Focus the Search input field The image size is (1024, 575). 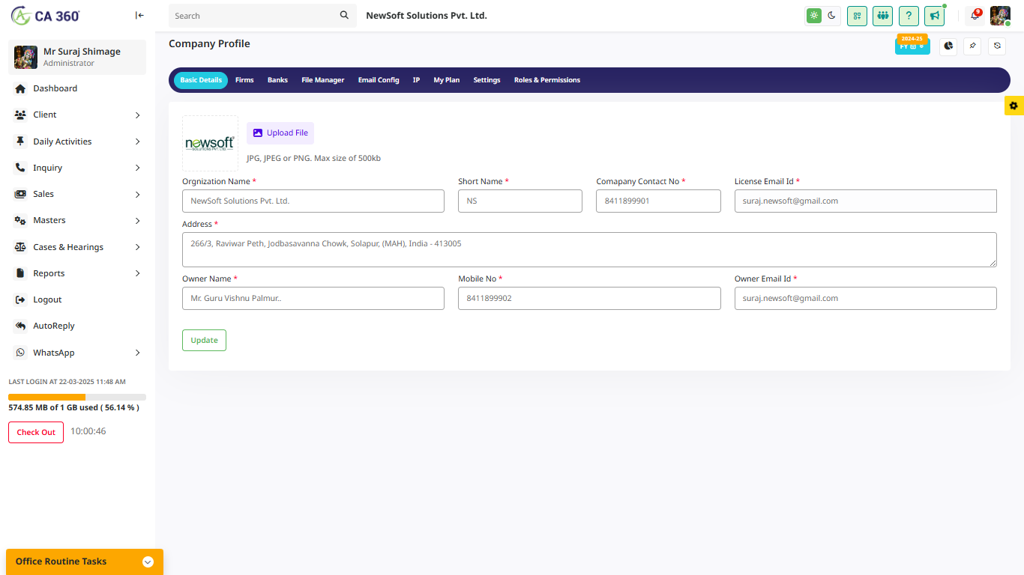(x=253, y=16)
